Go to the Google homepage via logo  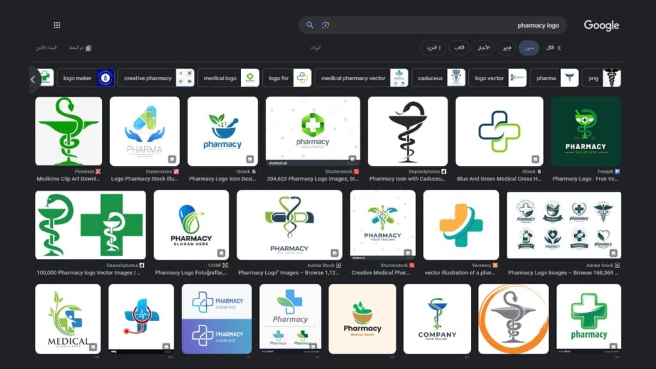[601, 25]
